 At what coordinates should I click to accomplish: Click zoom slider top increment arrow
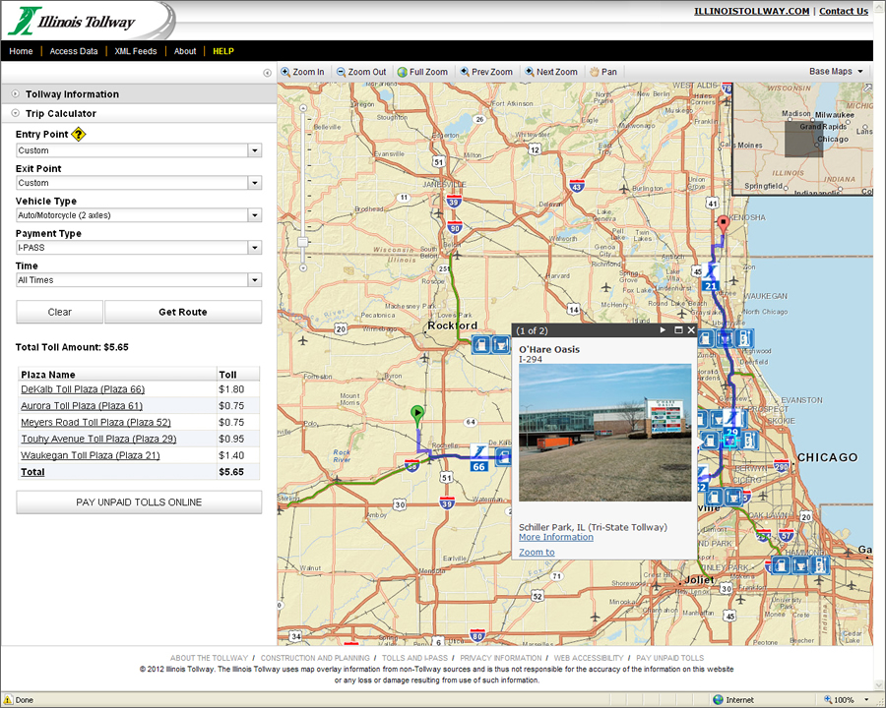tap(303, 108)
